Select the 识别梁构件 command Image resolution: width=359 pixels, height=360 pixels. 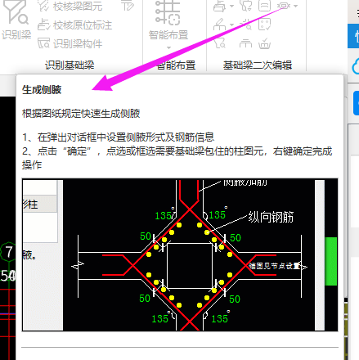tap(70, 43)
